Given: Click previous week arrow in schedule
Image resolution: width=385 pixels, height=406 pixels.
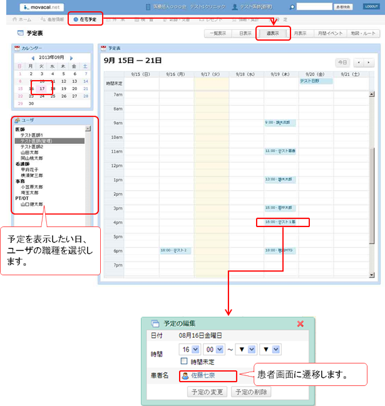Looking at the screenshot, I should click(x=358, y=63).
